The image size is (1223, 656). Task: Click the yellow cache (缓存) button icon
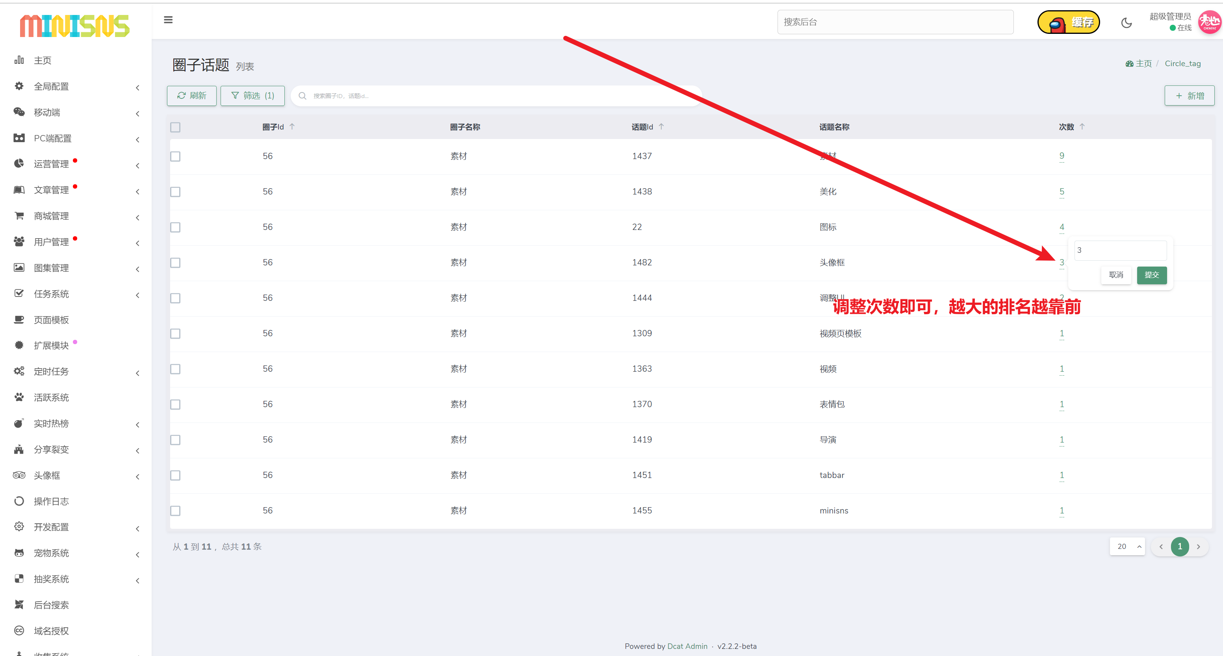(1068, 22)
